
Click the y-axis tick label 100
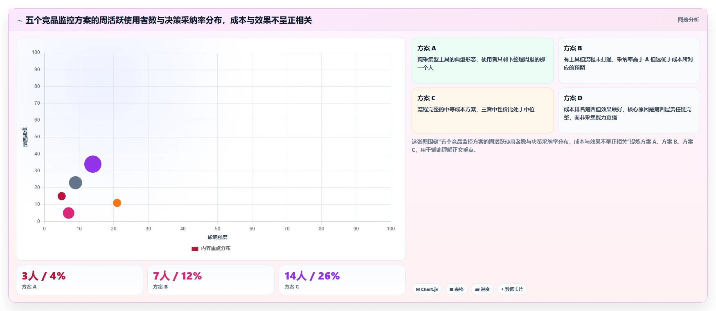point(36,52)
